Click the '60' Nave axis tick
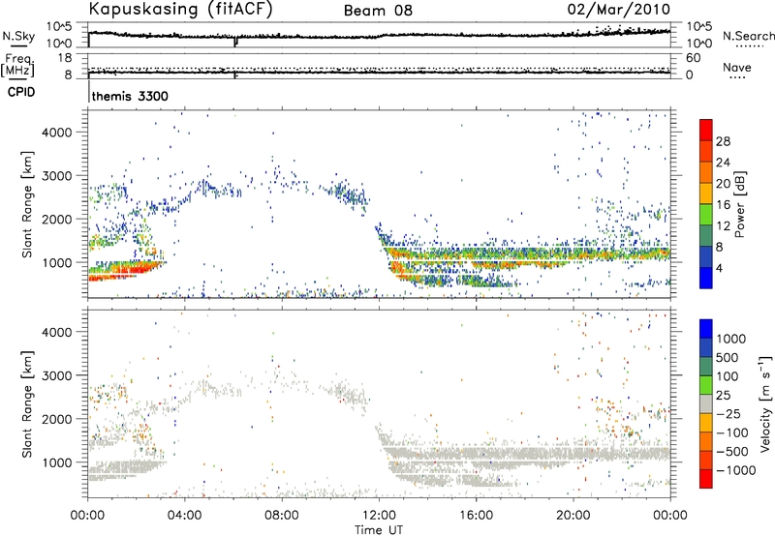The width and height of the screenshot is (775, 536). 693,58
